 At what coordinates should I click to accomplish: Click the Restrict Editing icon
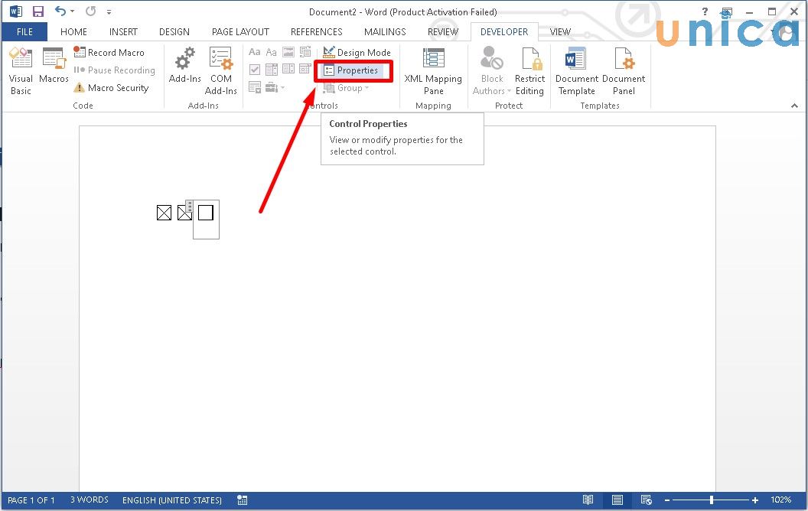tap(529, 70)
